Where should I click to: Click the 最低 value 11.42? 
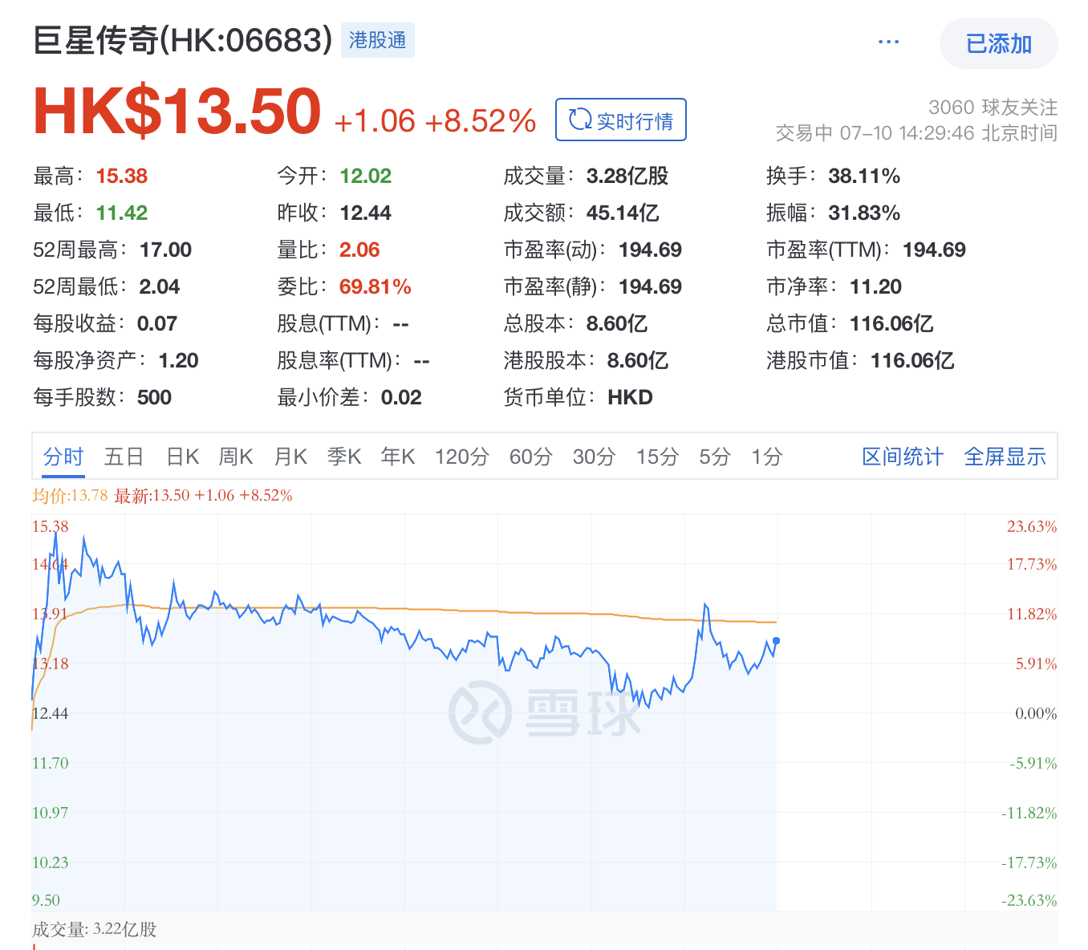[x=122, y=213]
